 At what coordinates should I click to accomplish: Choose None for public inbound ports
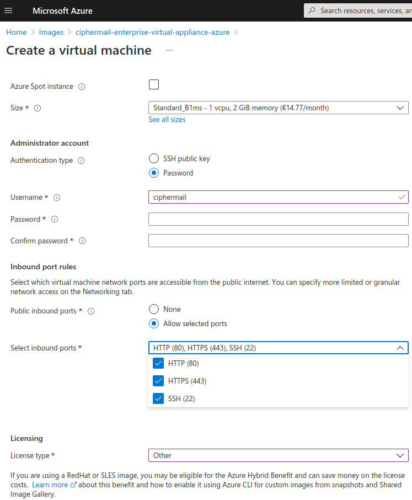coord(154,309)
